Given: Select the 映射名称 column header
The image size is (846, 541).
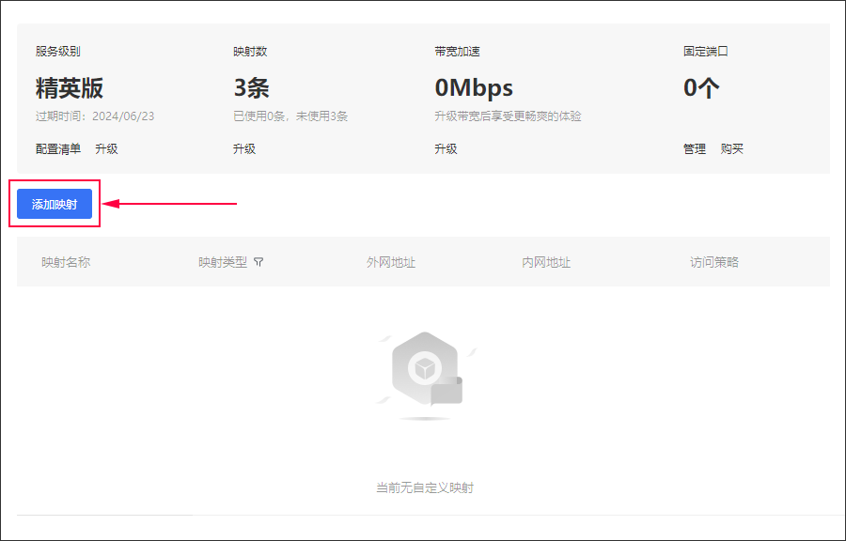Looking at the screenshot, I should tap(67, 262).
